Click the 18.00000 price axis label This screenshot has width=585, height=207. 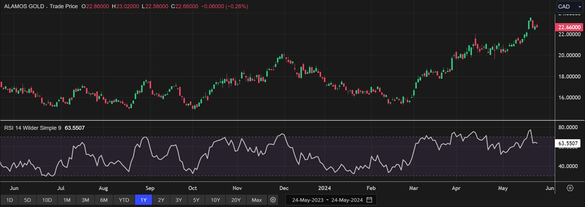click(569, 76)
